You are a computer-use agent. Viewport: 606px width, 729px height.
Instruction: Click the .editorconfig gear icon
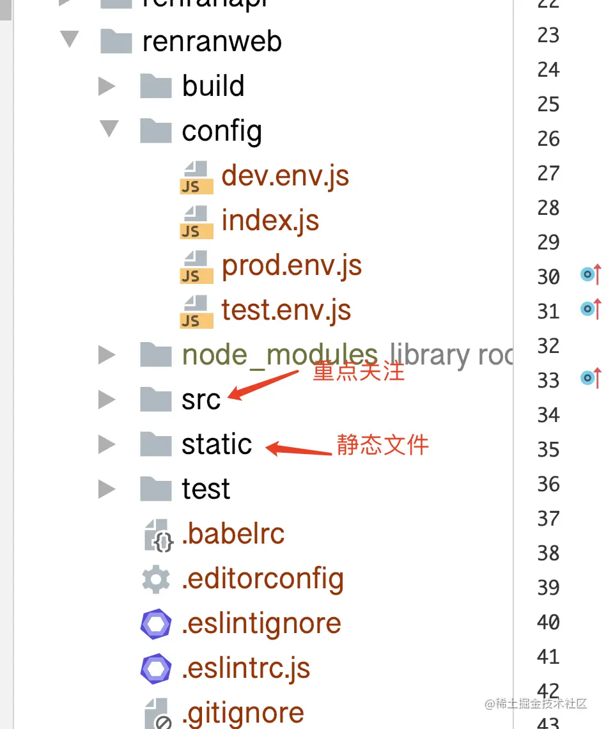click(x=156, y=579)
